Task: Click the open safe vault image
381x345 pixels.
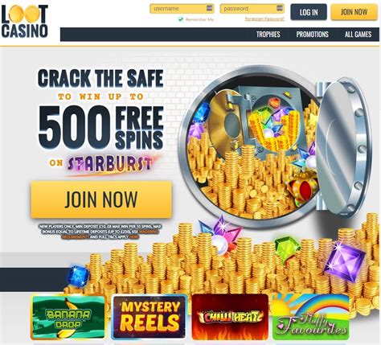Action: [276, 146]
